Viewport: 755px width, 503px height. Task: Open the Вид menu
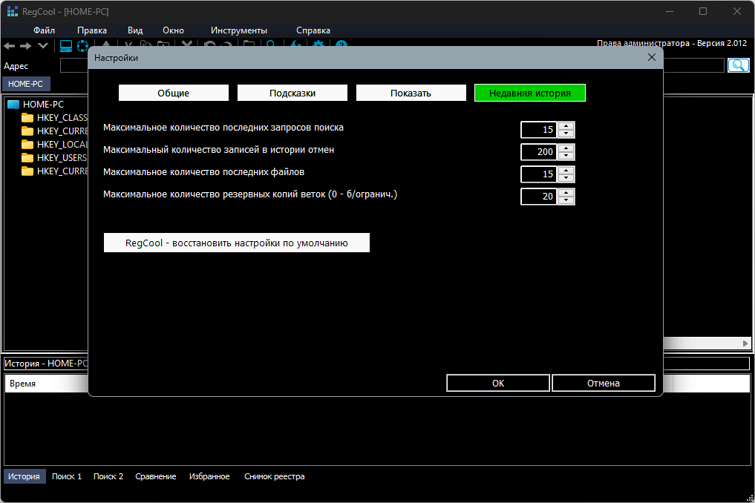tap(135, 30)
